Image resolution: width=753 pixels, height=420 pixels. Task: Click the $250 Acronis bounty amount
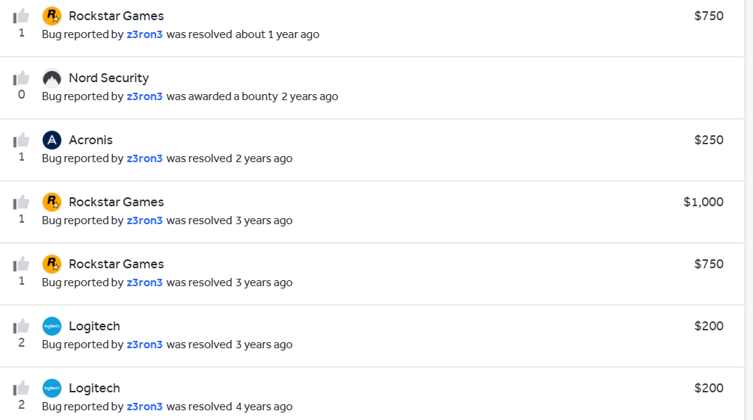[x=709, y=140]
